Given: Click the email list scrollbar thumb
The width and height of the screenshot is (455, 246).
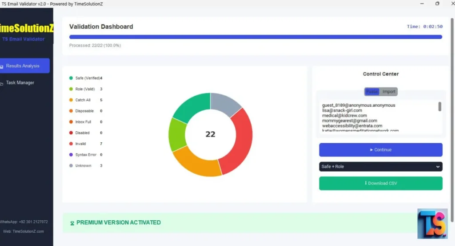Looking at the screenshot, I should tap(439, 106).
